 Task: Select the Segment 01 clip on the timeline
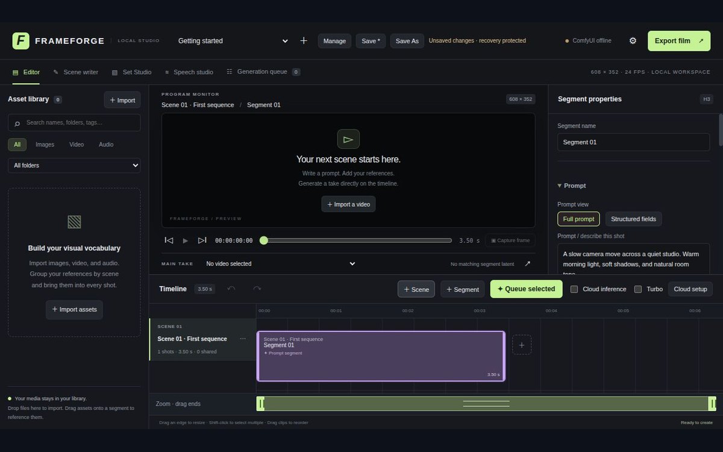(381, 356)
